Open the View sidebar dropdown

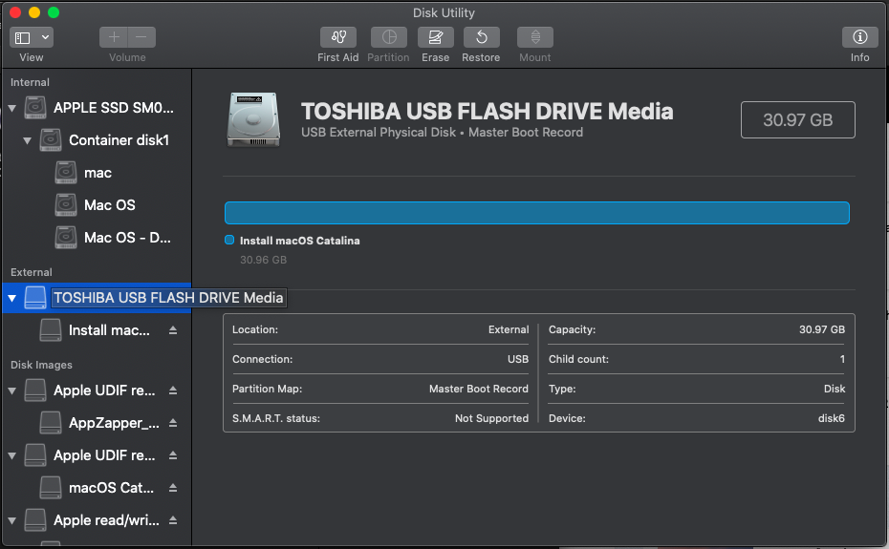coord(32,37)
